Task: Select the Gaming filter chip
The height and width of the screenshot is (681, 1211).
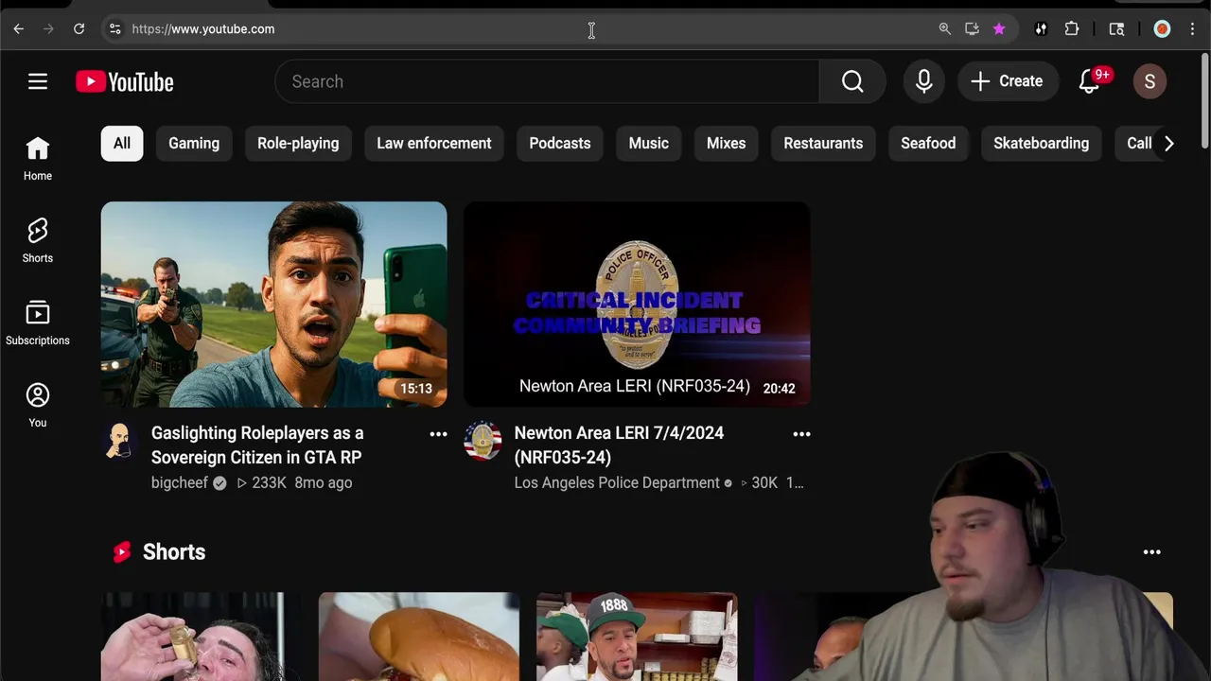Action: point(194,144)
